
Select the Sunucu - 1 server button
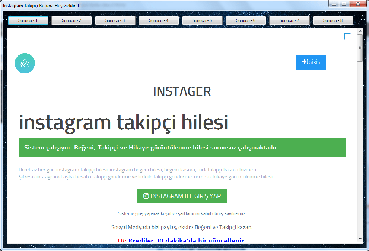(x=28, y=20)
